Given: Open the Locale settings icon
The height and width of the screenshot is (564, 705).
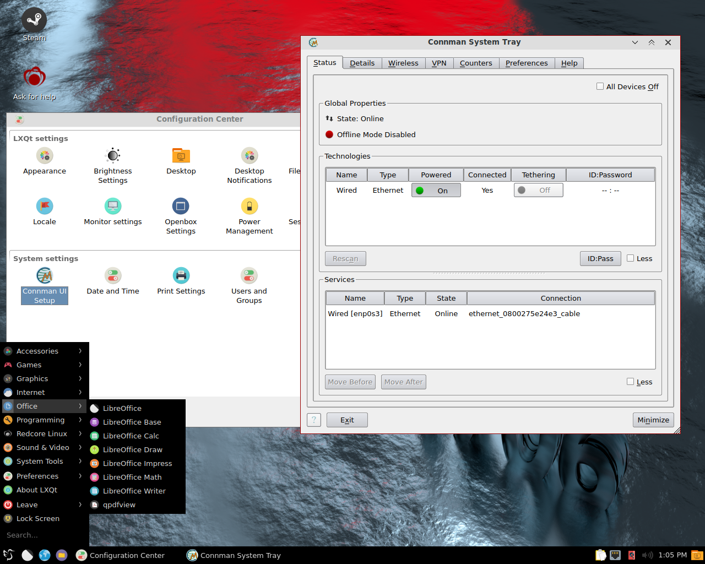Looking at the screenshot, I should pyautogui.click(x=45, y=212).
